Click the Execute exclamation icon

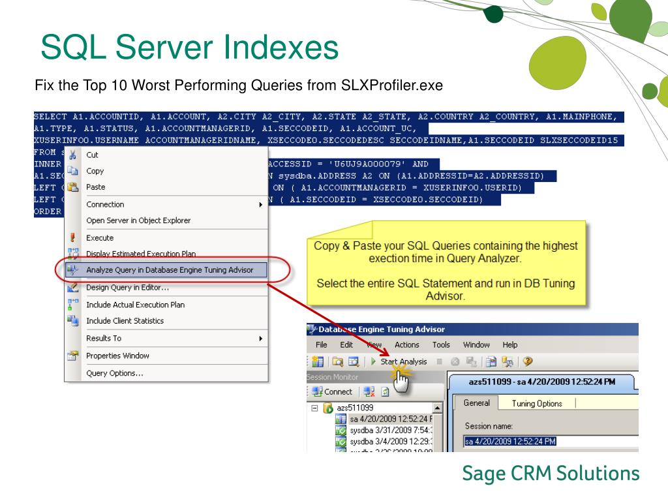pyautogui.click(x=73, y=237)
